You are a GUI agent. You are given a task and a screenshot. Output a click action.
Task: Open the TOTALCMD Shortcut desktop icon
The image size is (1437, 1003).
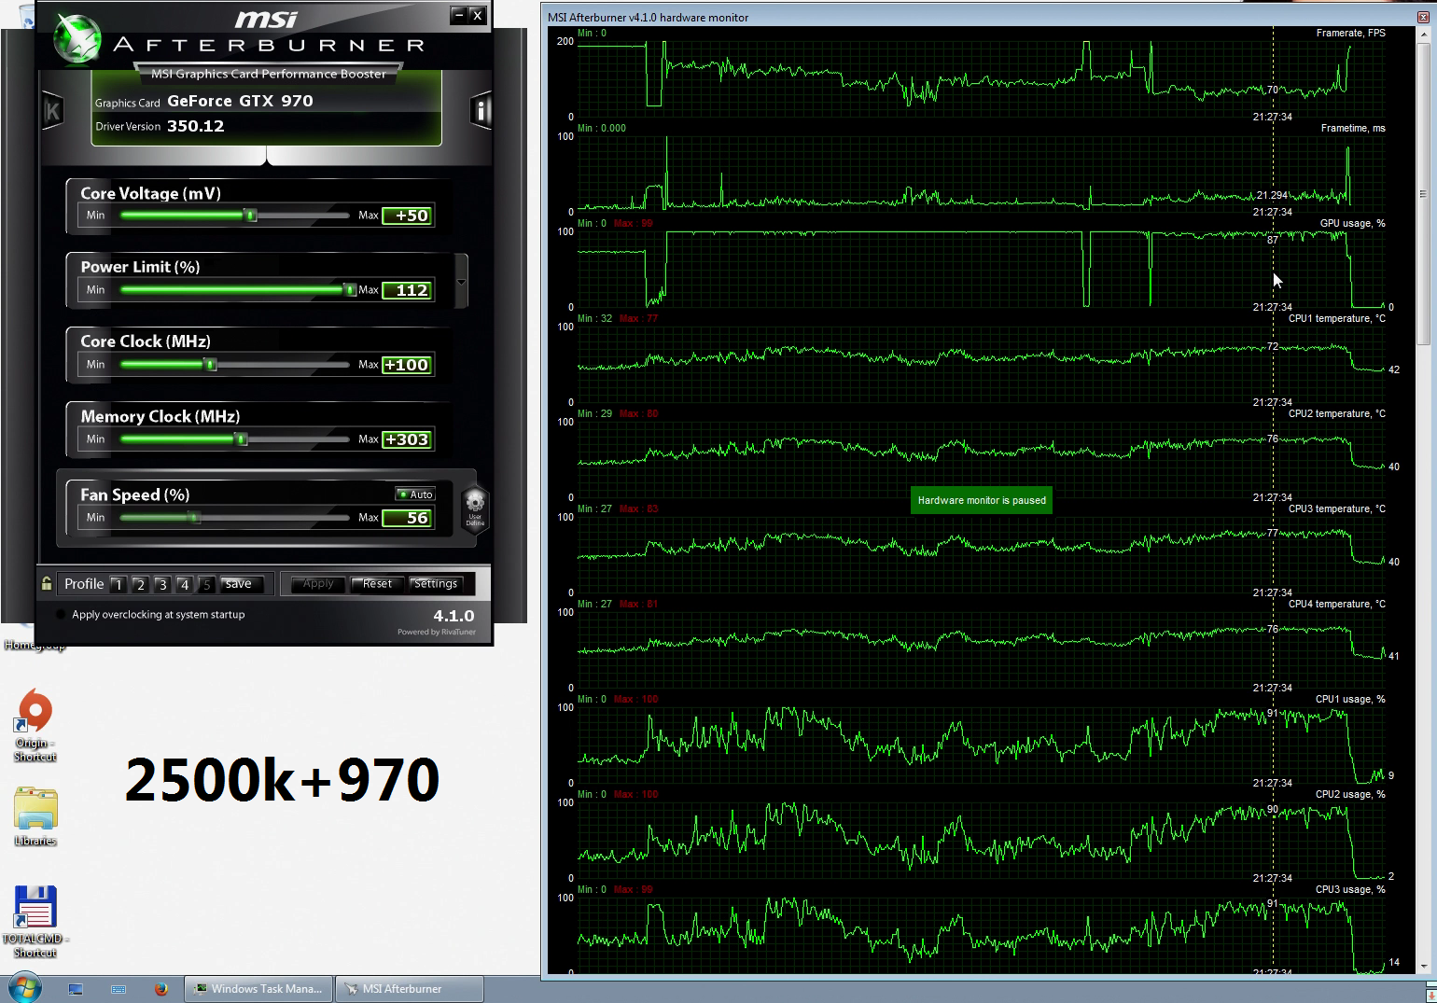pyautogui.click(x=35, y=921)
